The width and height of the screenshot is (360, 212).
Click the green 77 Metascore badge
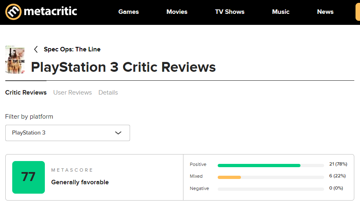[29, 177]
